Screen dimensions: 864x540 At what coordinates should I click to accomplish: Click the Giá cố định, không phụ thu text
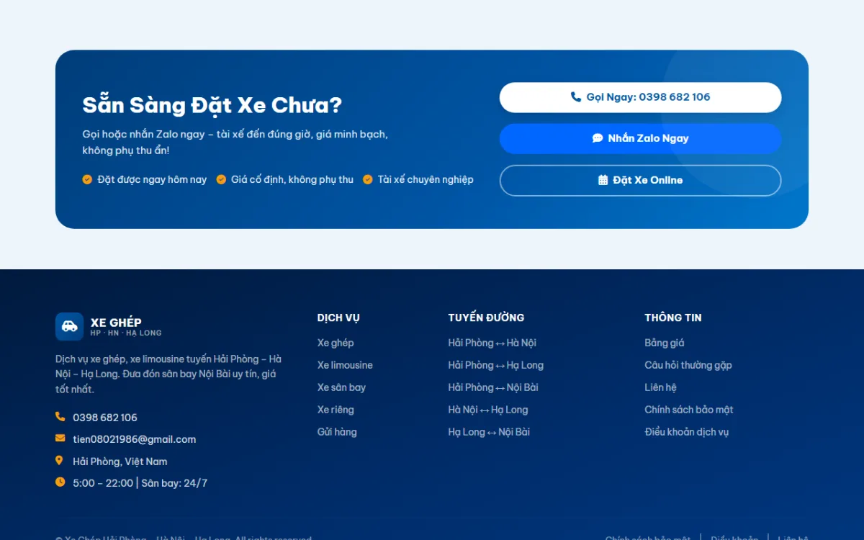pyautogui.click(x=292, y=179)
